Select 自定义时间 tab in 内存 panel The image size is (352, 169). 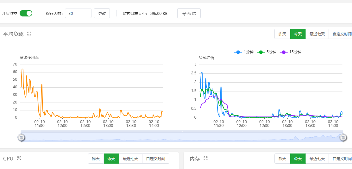(341, 159)
